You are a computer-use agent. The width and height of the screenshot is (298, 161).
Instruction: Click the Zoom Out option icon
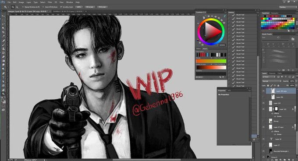coord(17,7)
